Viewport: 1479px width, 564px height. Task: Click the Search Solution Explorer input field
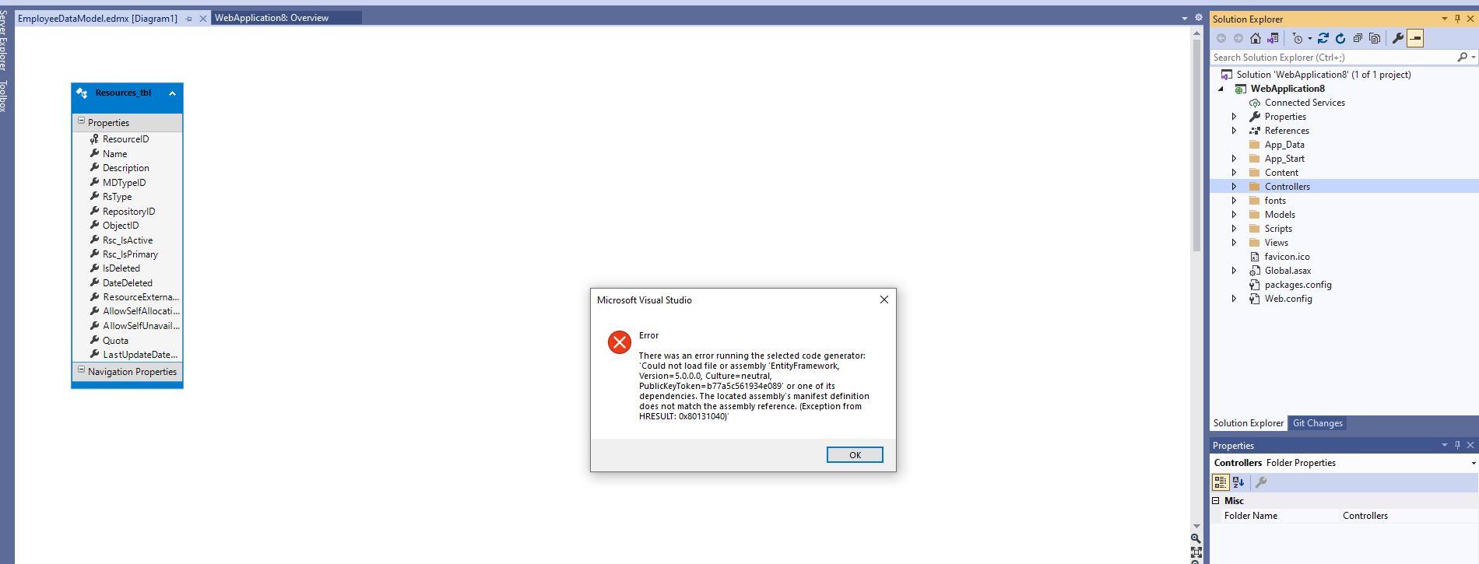(1333, 58)
